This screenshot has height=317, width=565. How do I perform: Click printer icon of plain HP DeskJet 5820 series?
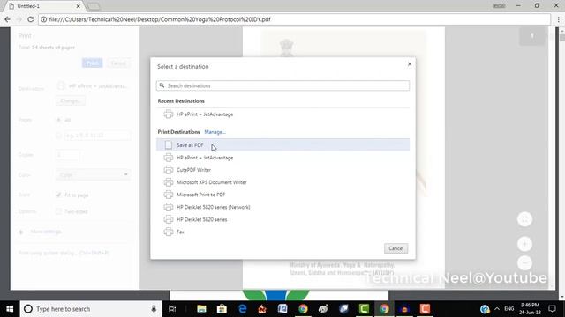(x=169, y=219)
